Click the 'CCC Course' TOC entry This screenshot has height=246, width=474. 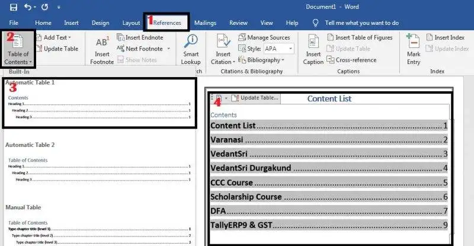coord(329,183)
